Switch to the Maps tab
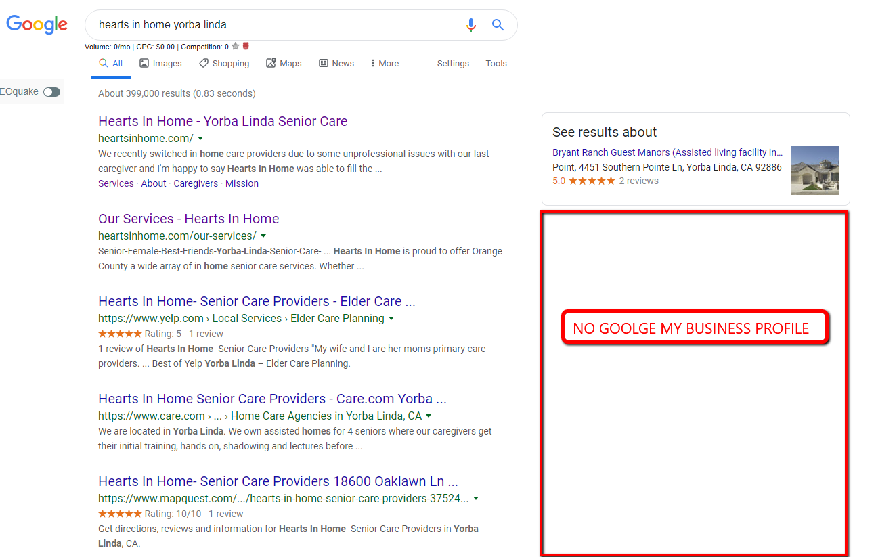This screenshot has height=557, width=876. [284, 63]
